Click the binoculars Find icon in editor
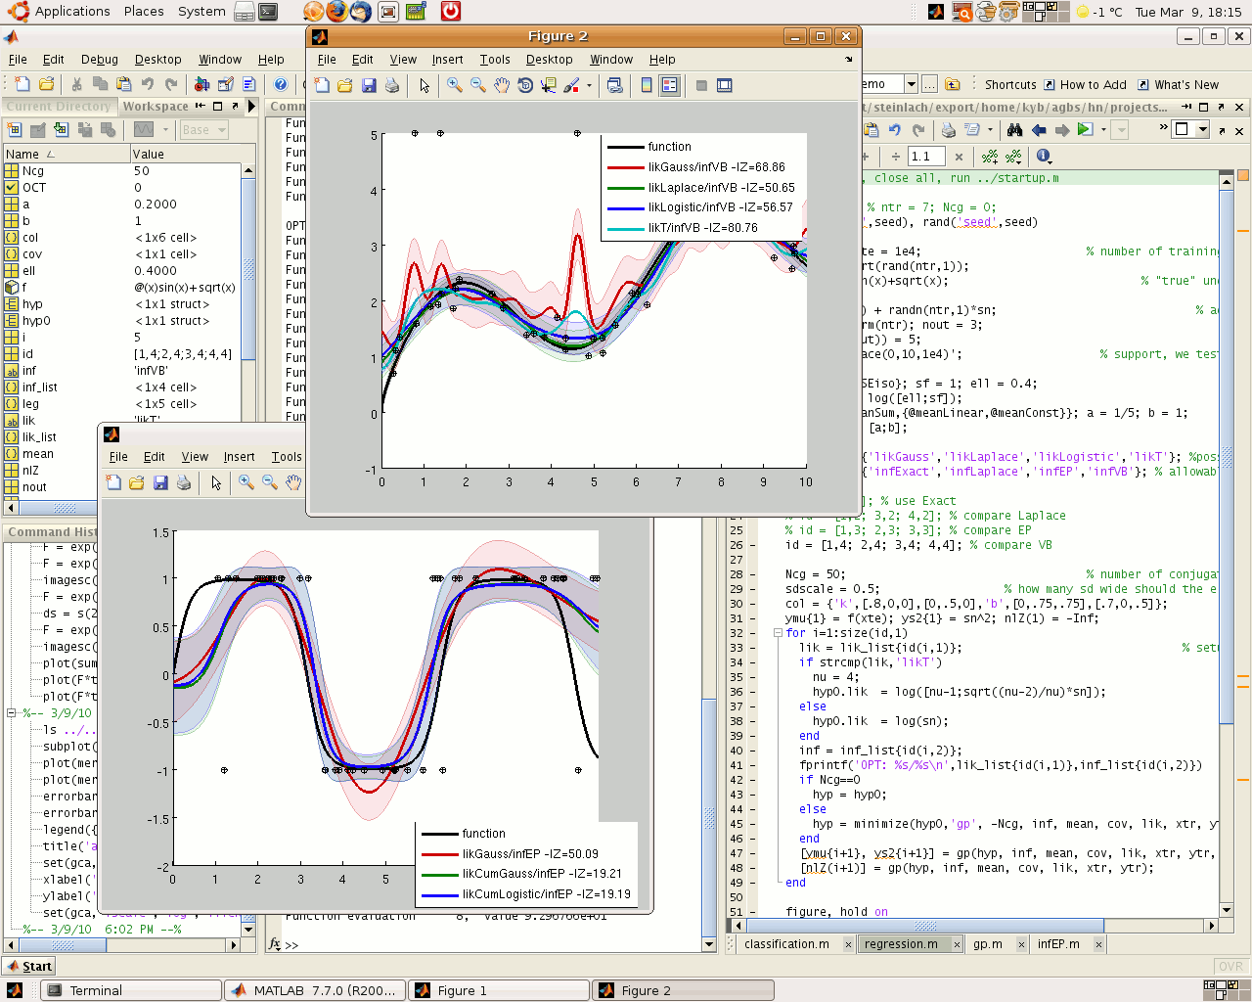Image resolution: width=1252 pixels, height=1002 pixels. click(1014, 129)
